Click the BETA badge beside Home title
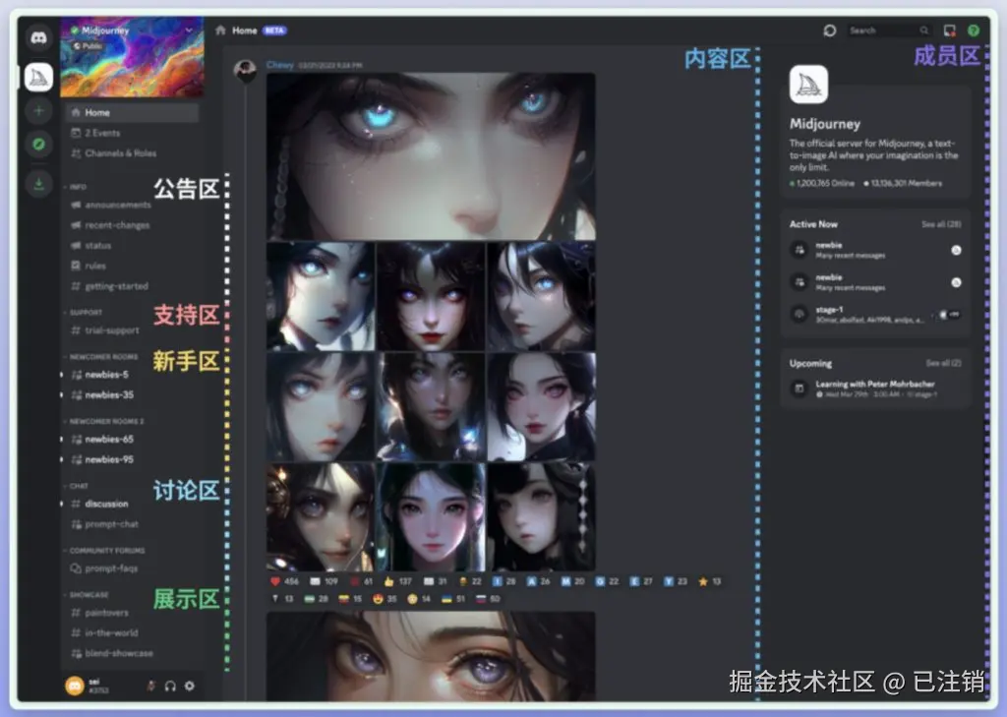1007x717 pixels. pyautogui.click(x=275, y=30)
